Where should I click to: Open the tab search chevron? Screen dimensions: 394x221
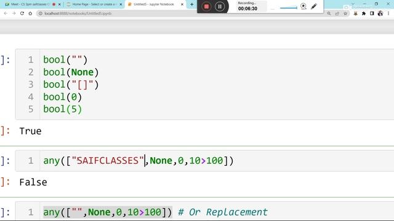[353, 4]
